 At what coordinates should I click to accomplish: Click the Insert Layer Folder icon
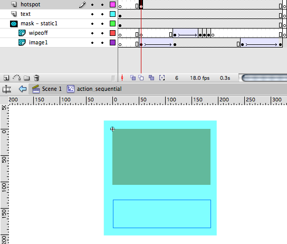tap(27, 78)
